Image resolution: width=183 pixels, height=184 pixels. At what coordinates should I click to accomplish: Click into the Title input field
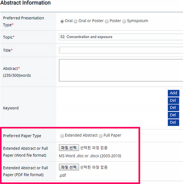121,50
